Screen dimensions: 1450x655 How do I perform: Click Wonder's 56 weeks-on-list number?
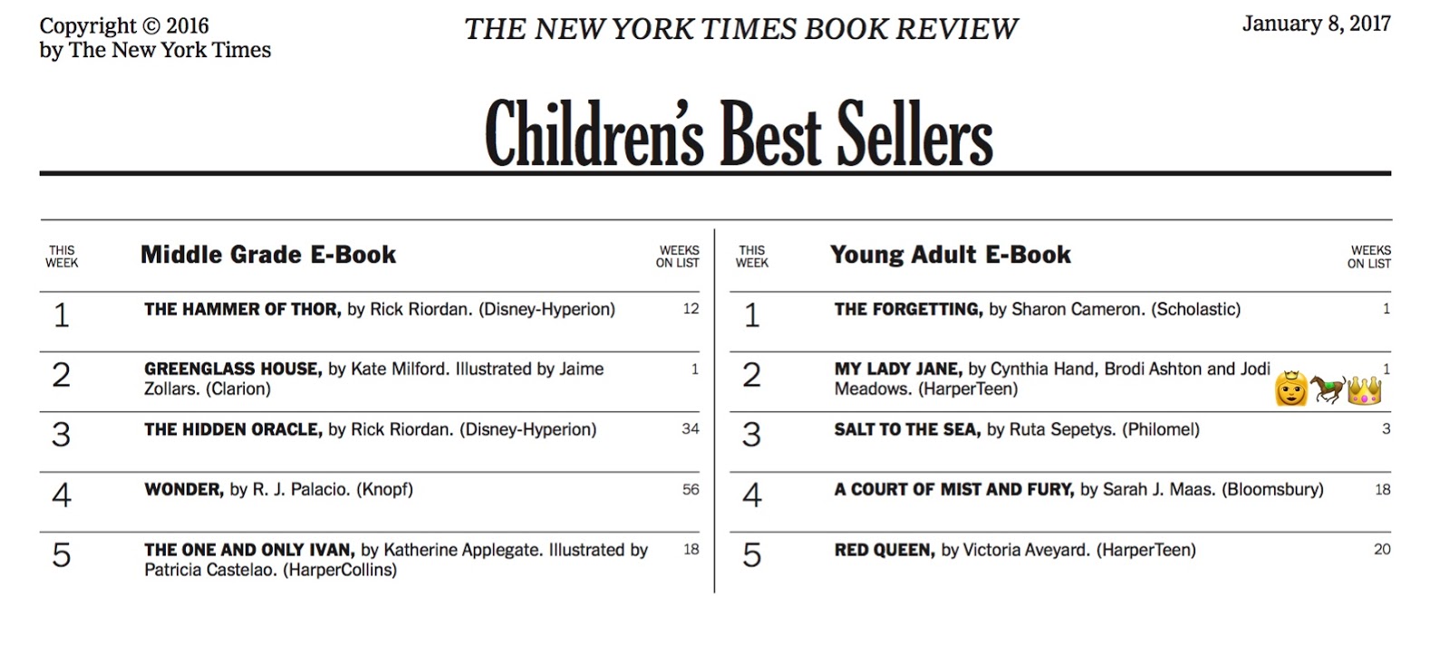pos(691,490)
